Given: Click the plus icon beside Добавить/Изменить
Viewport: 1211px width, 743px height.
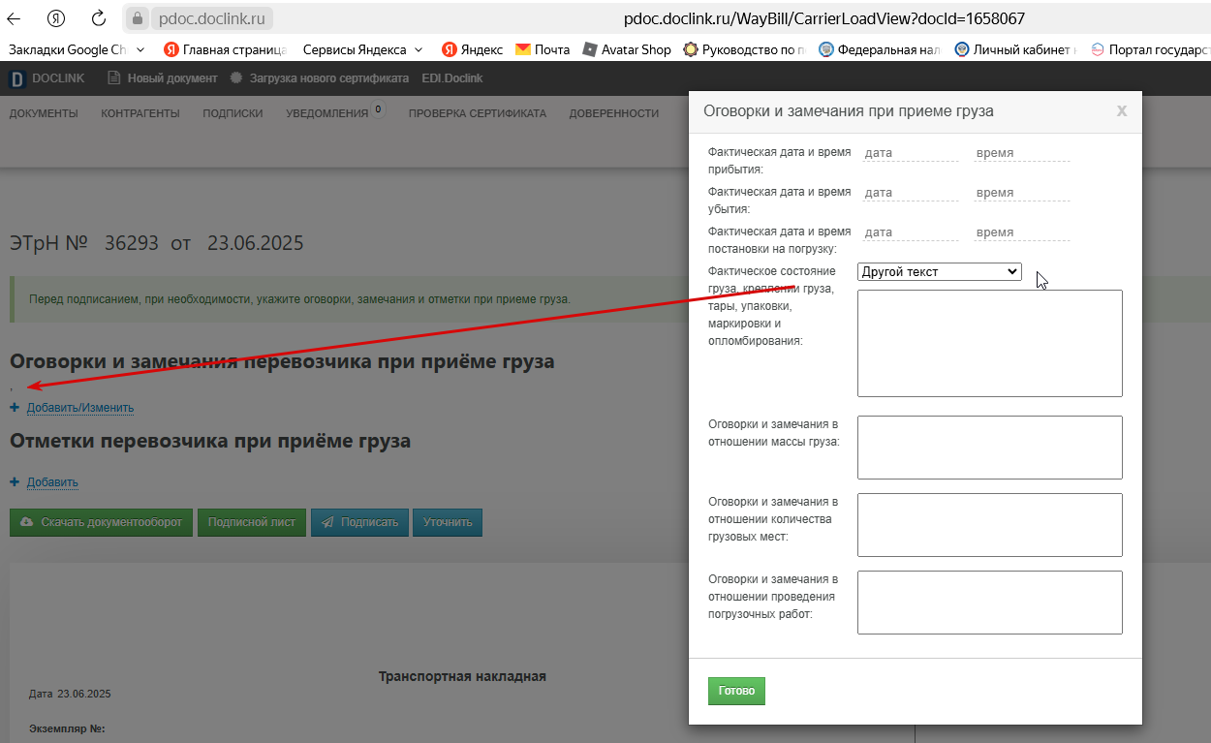Looking at the screenshot, I should [15, 408].
